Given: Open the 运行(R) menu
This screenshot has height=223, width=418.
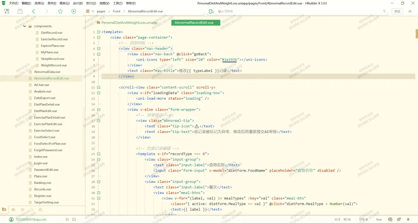Looking at the screenshot, I should [77, 3].
